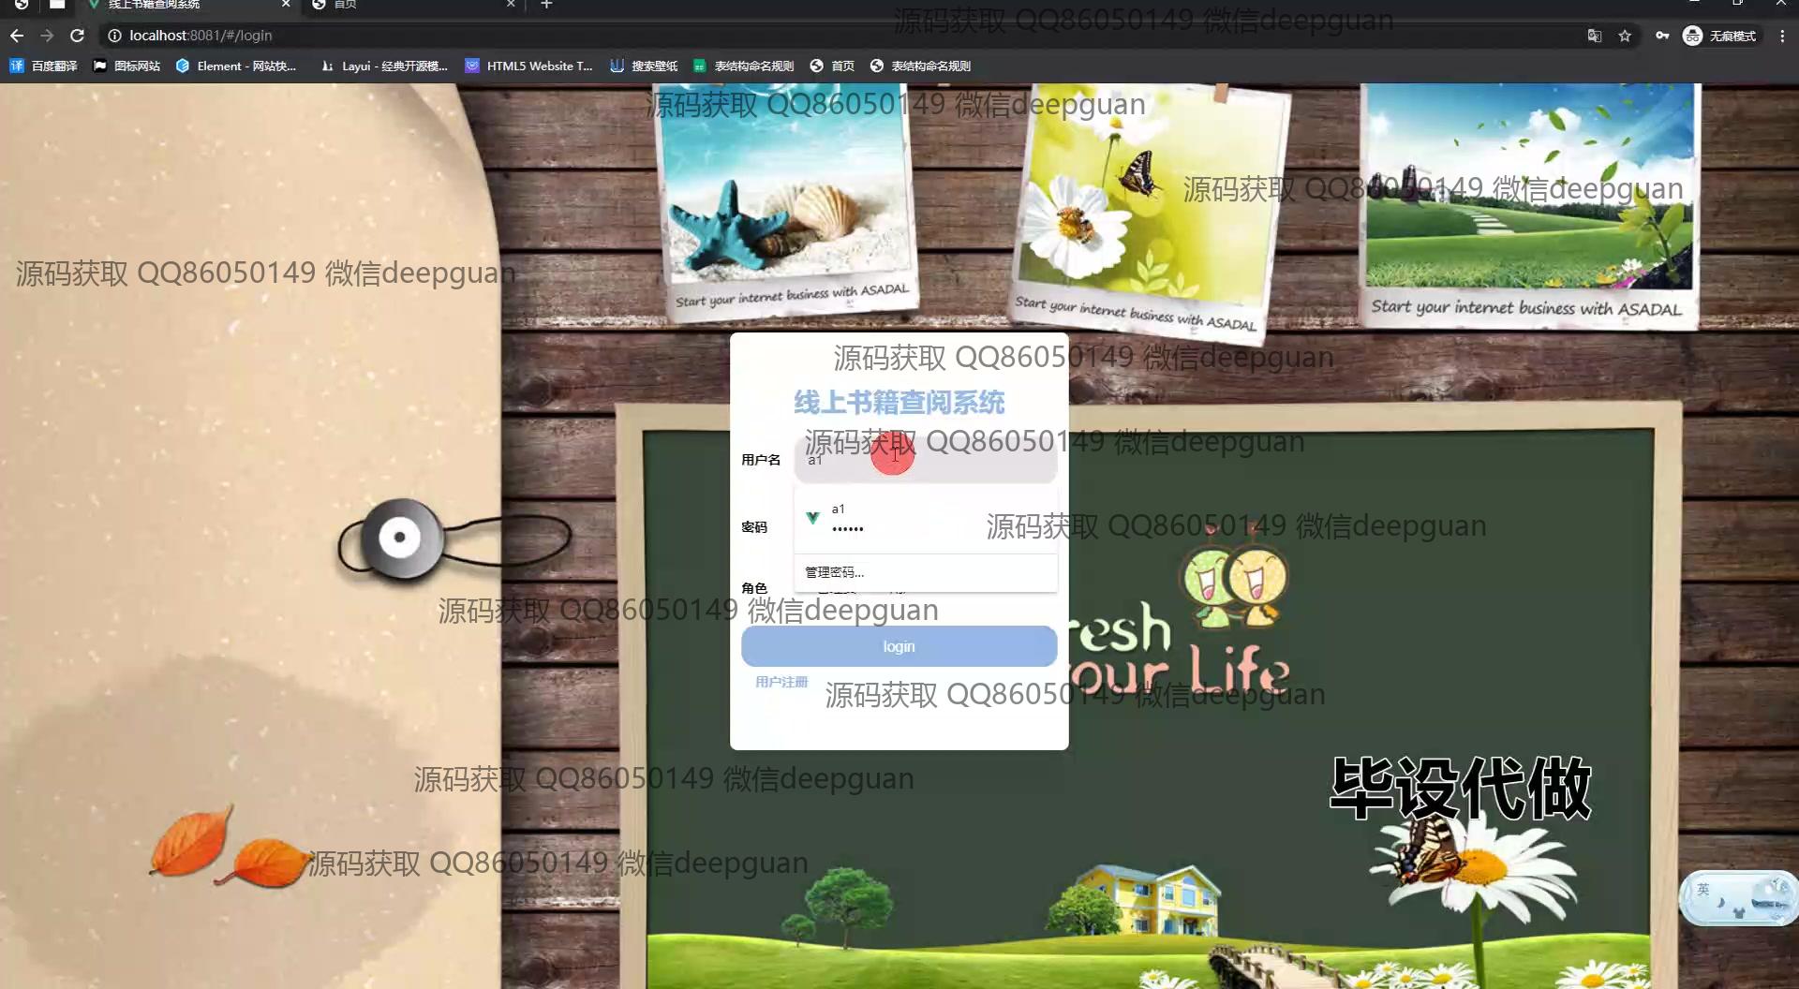Bookmark this page with the star icon

[1625, 36]
